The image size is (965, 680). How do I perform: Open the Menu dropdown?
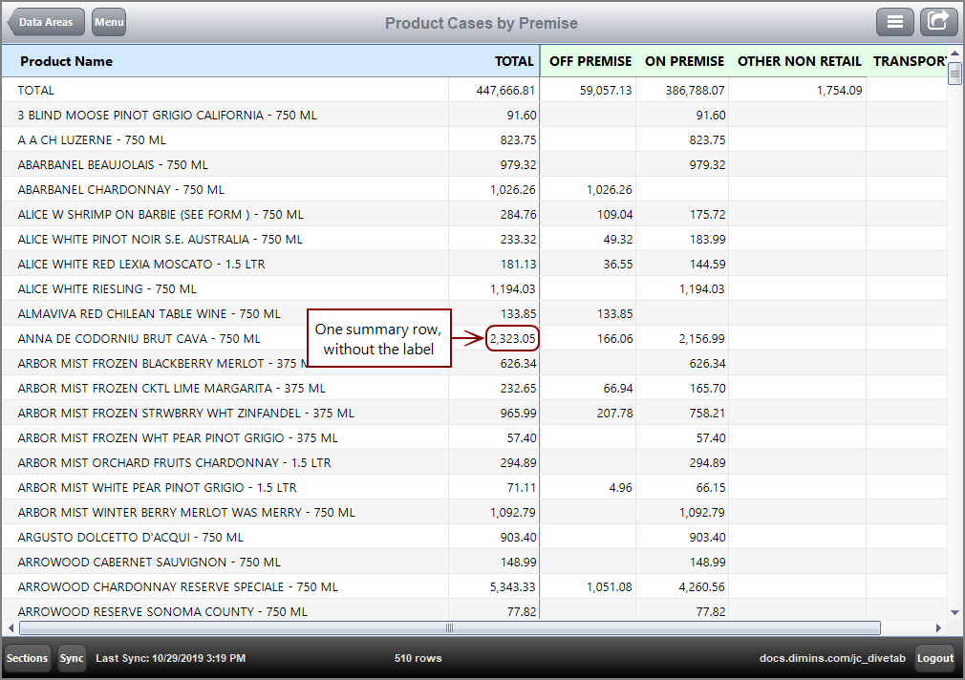pyautogui.click(x=108, y=21)
